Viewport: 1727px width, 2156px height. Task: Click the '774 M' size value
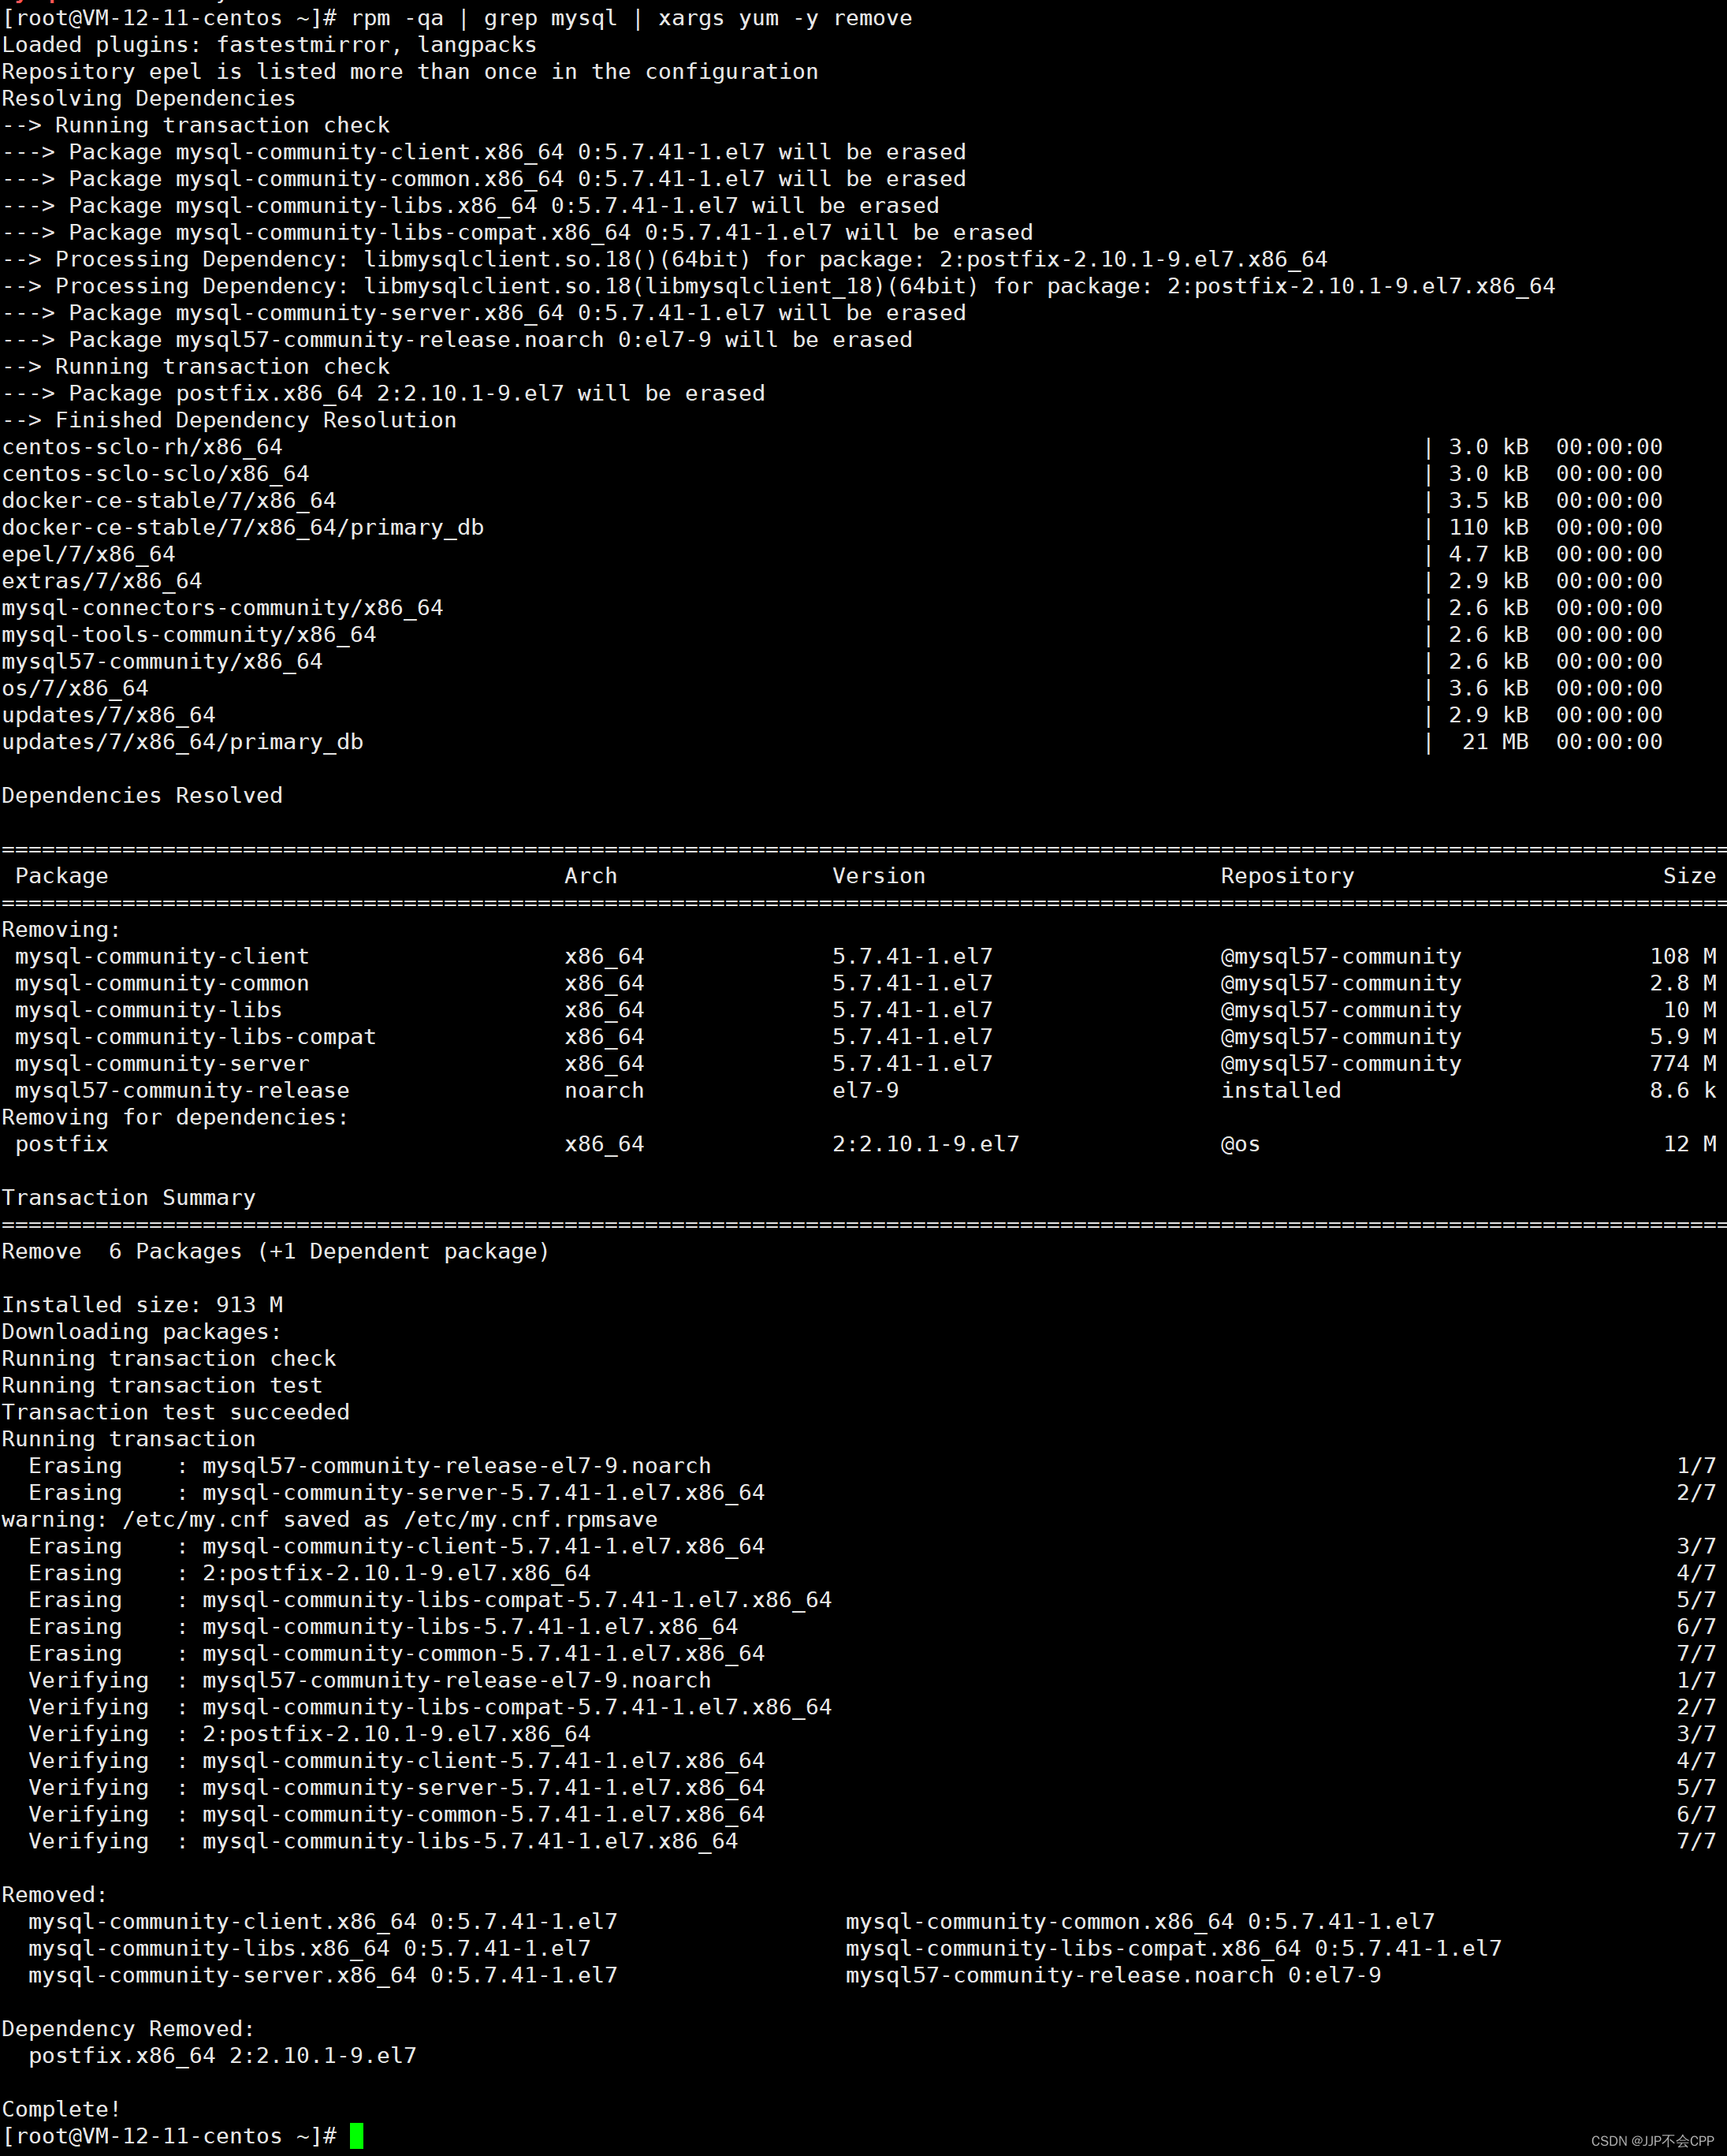pos(1683,1064)
